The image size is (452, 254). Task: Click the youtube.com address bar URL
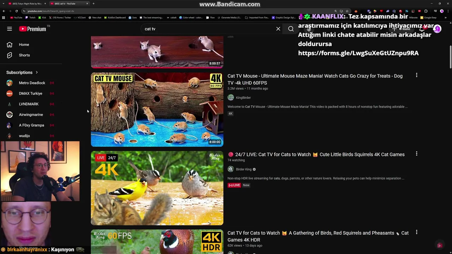(x=50, y=11)
